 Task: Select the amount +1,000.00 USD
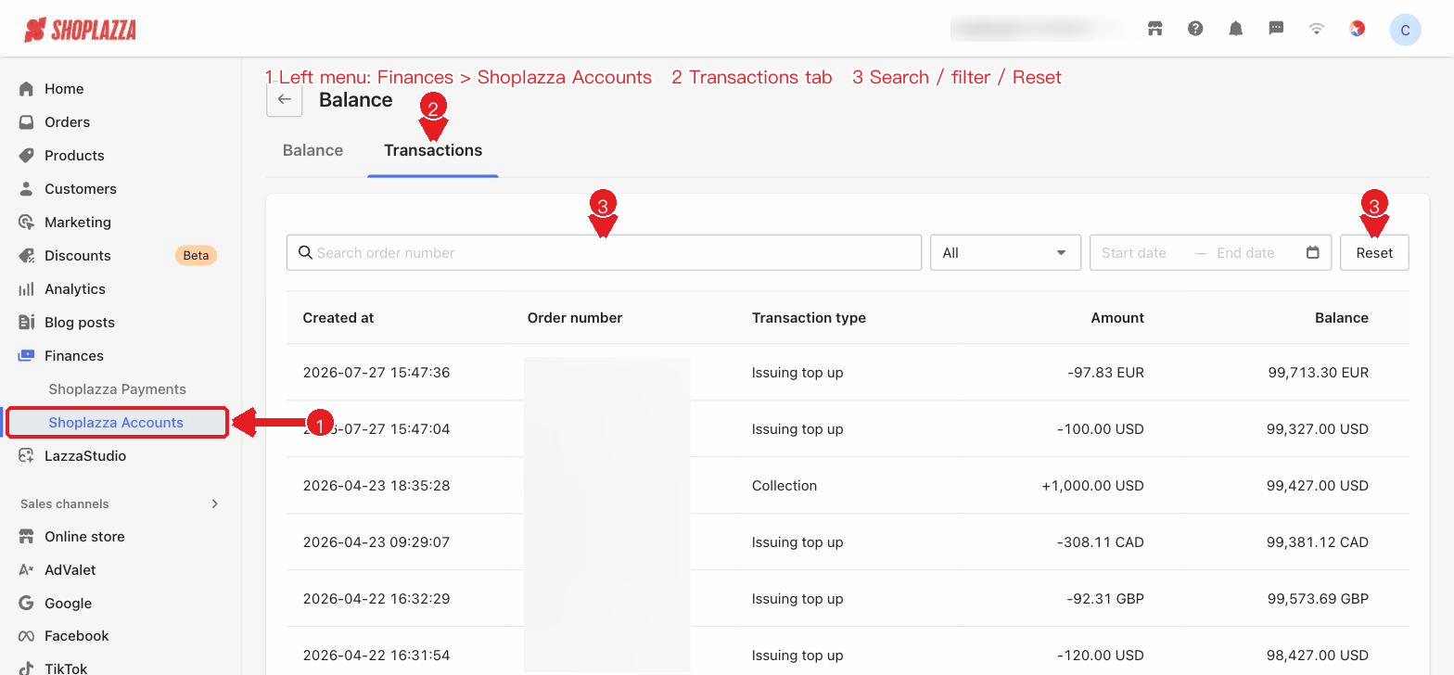tap(1092, 486)
